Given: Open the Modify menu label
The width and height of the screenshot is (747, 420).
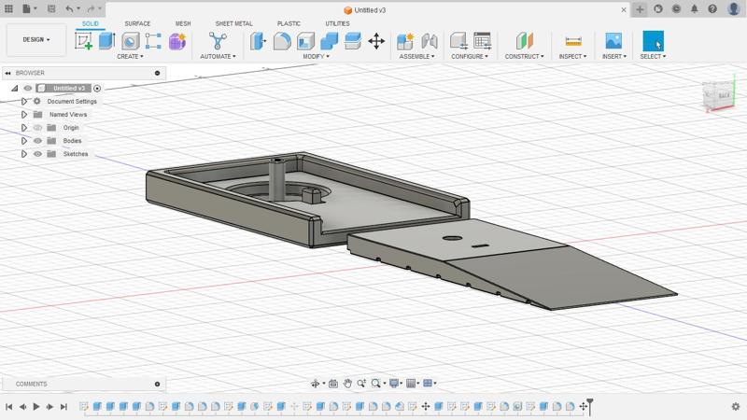Looking at the screenshot, I should pos(316,57).
